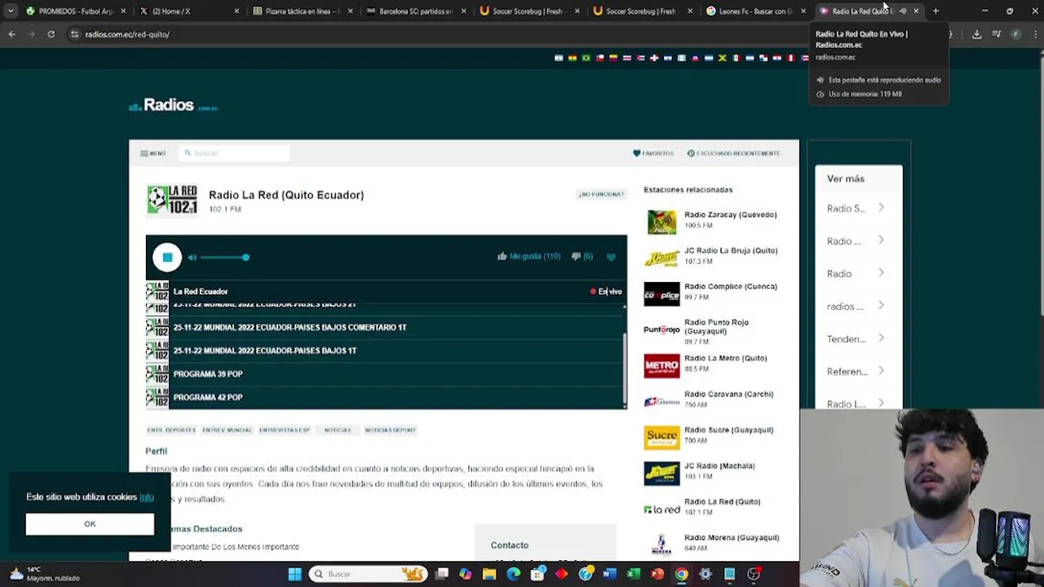Open File Explorer from the taskbar
The height and width of the screenshot is (587, 1044).
pos(489,574)
